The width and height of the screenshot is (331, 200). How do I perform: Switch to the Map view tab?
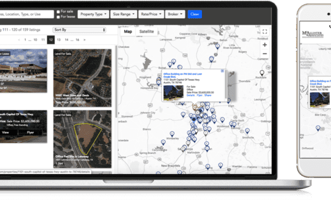click(x=128, y=31)
